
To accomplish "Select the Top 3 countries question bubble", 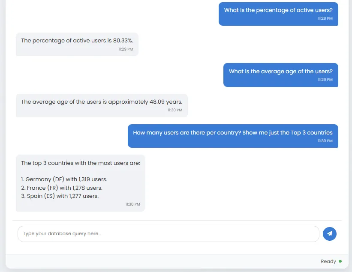I will pos(233,136).
